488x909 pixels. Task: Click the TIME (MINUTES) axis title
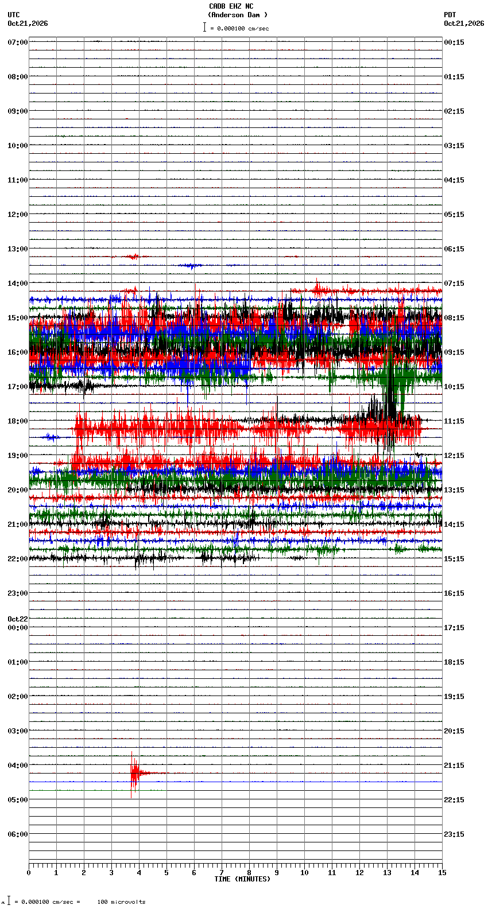coord(242,879)
